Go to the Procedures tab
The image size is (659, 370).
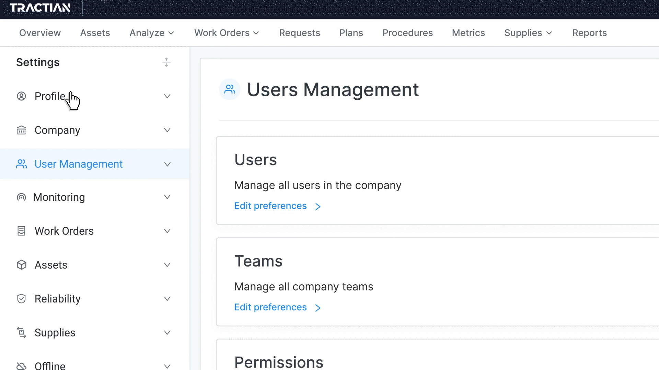coord(407,33)
